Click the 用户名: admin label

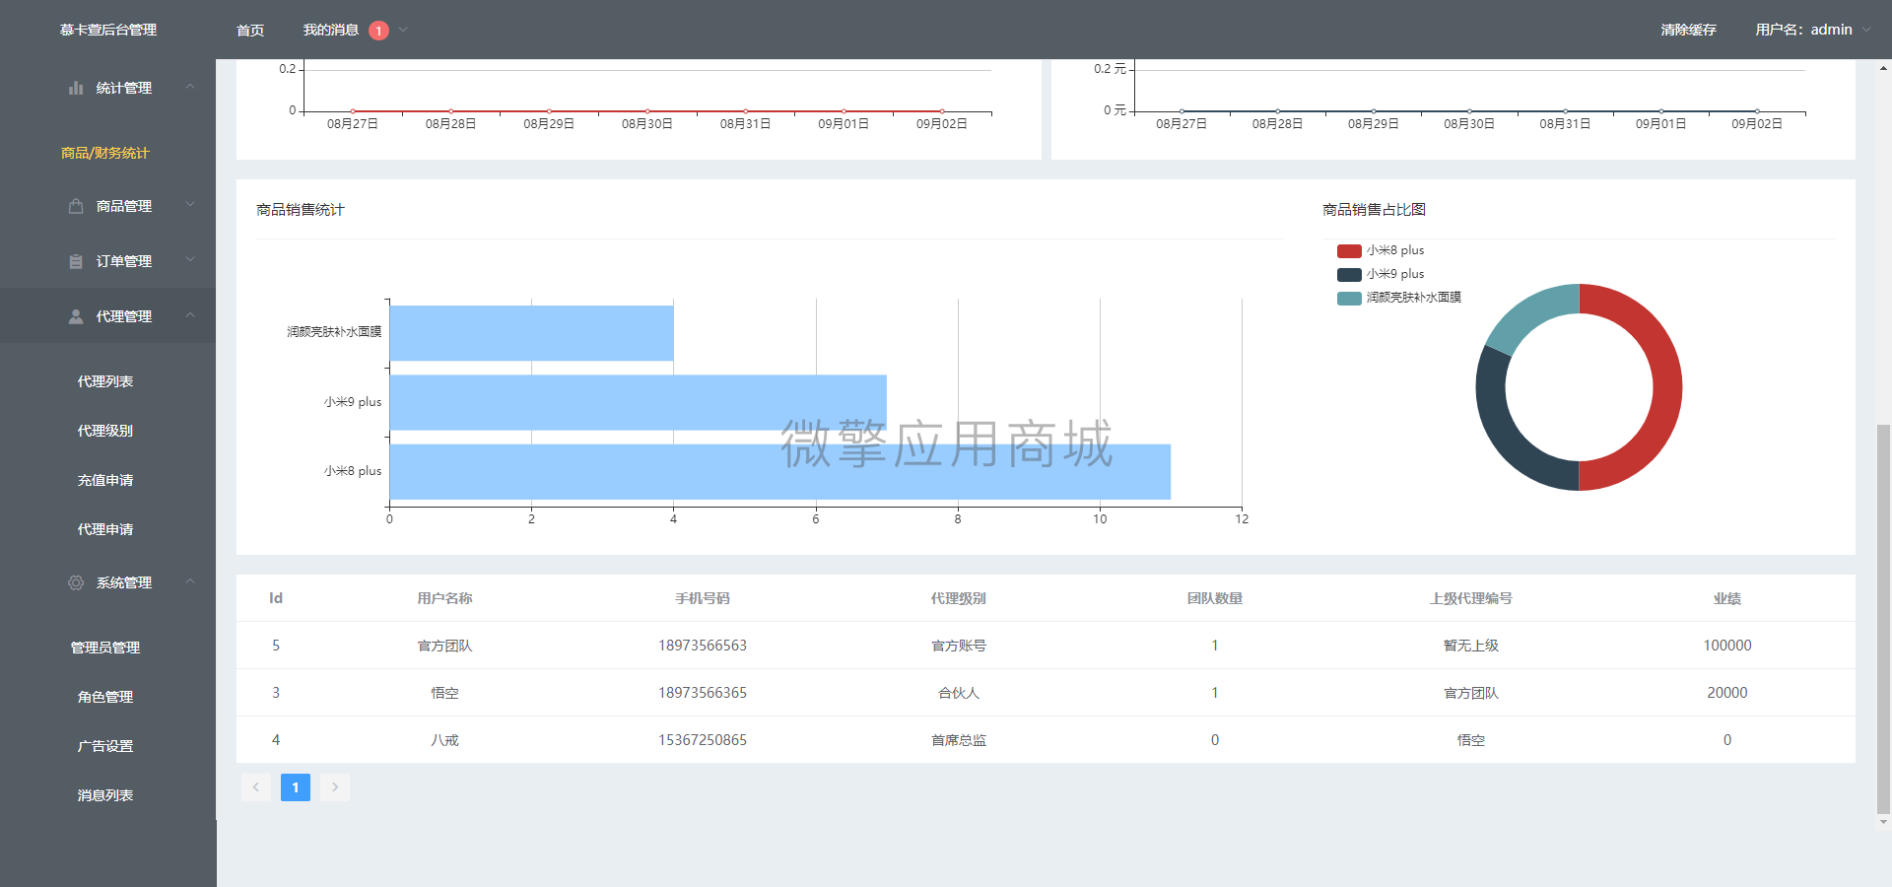(x=1803, y=31)
